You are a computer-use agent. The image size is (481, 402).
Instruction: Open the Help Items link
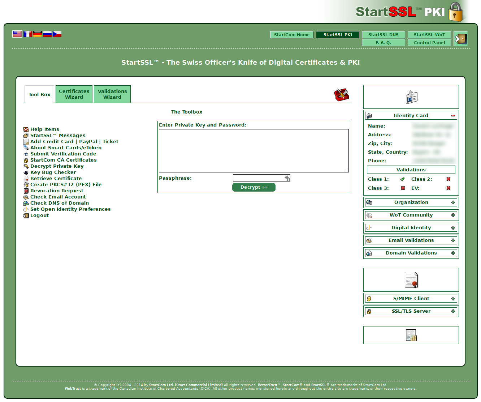tap(45, 129)
